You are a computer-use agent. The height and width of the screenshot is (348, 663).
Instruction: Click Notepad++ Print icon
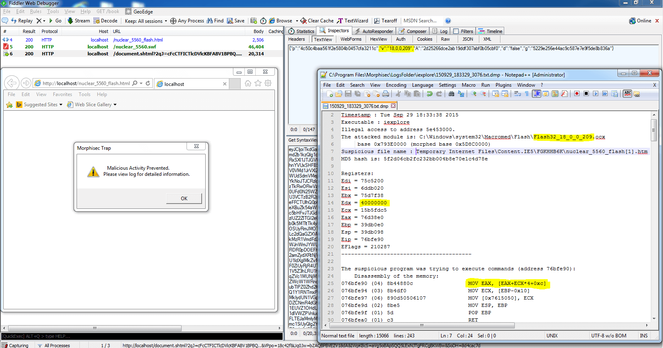click(385, 94)
